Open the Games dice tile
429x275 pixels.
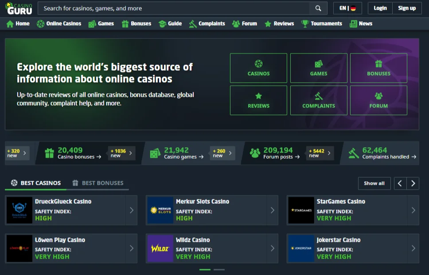coord(319,68)
